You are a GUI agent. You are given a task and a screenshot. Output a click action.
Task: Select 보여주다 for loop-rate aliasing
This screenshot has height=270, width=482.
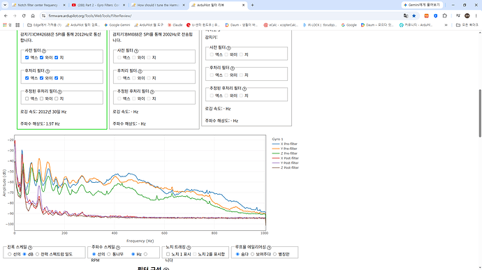pos(252,254)
